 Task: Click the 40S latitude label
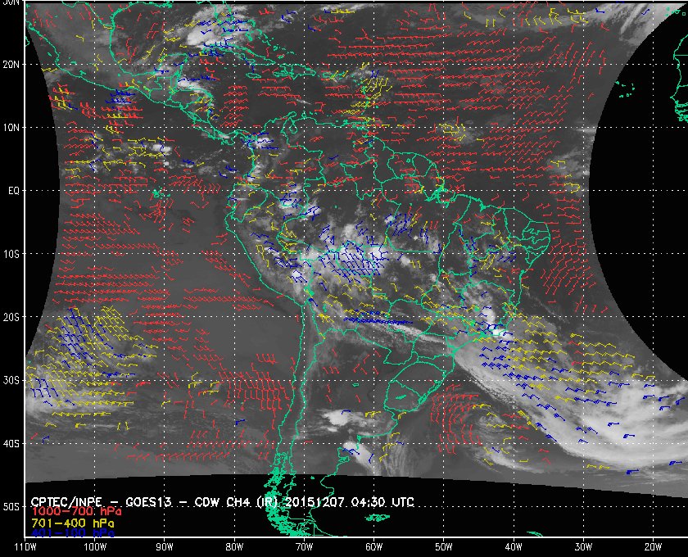(x=11, y=444)
